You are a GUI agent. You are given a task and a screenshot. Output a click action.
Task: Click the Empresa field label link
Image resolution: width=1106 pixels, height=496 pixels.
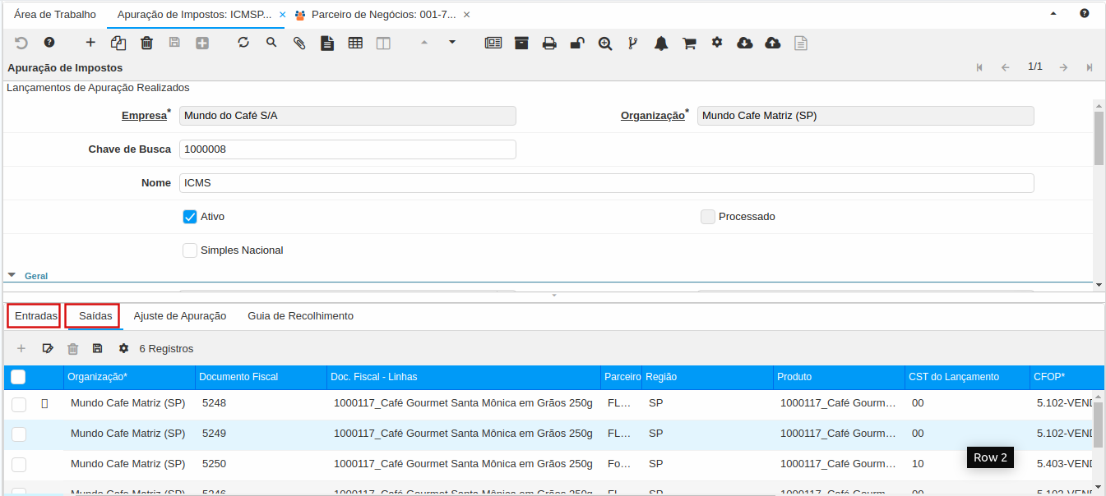tap(144, 116)
